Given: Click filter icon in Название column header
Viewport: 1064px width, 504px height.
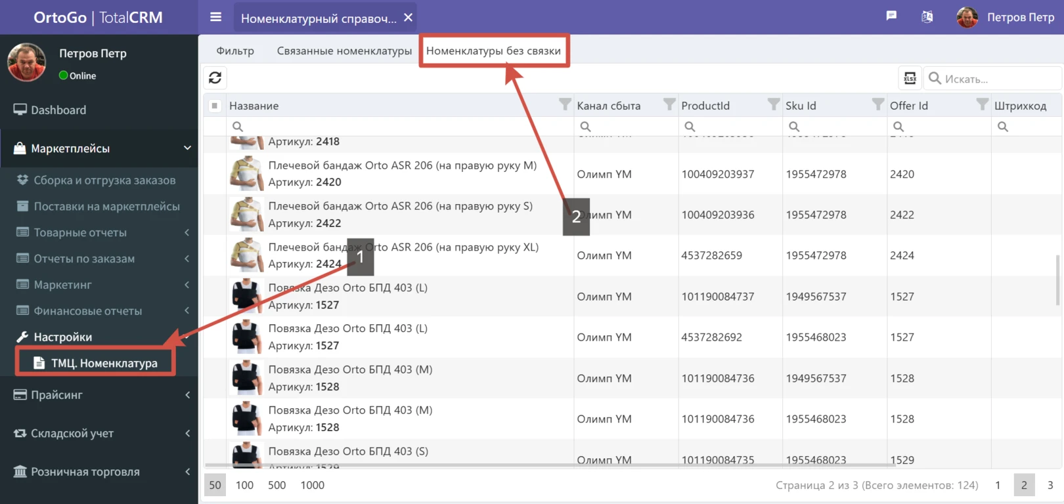Looking at the screenshot, I should click(x=564, y=105).
